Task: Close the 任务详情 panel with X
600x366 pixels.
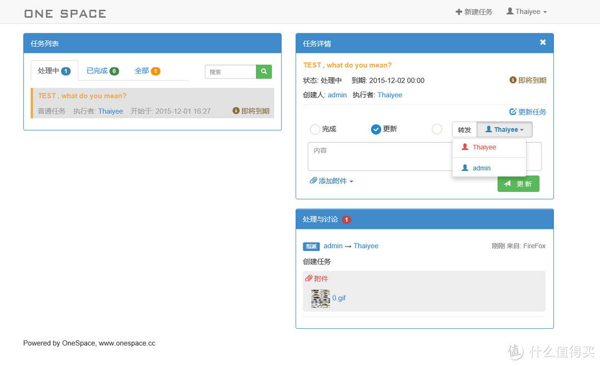Action: coord(543,42)
